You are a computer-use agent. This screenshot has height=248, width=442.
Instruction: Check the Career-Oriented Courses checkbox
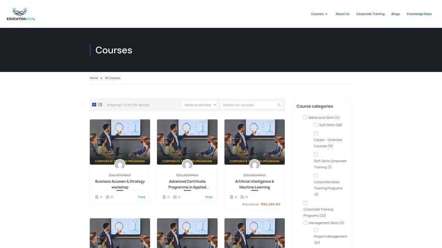(x=316, y=133)
